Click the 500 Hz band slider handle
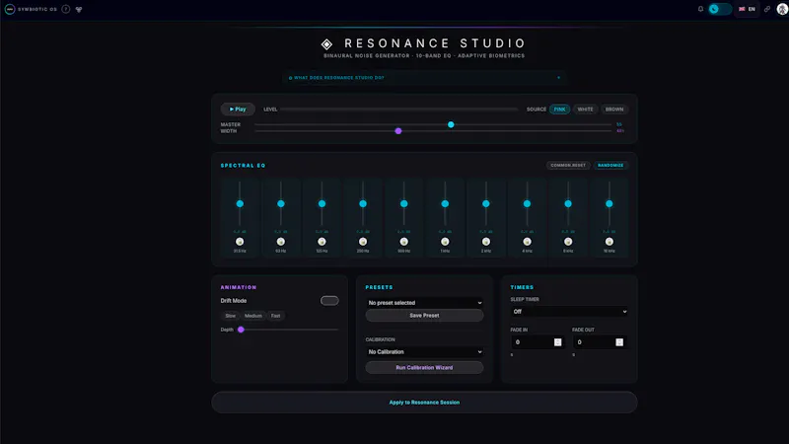 [404, 204]
